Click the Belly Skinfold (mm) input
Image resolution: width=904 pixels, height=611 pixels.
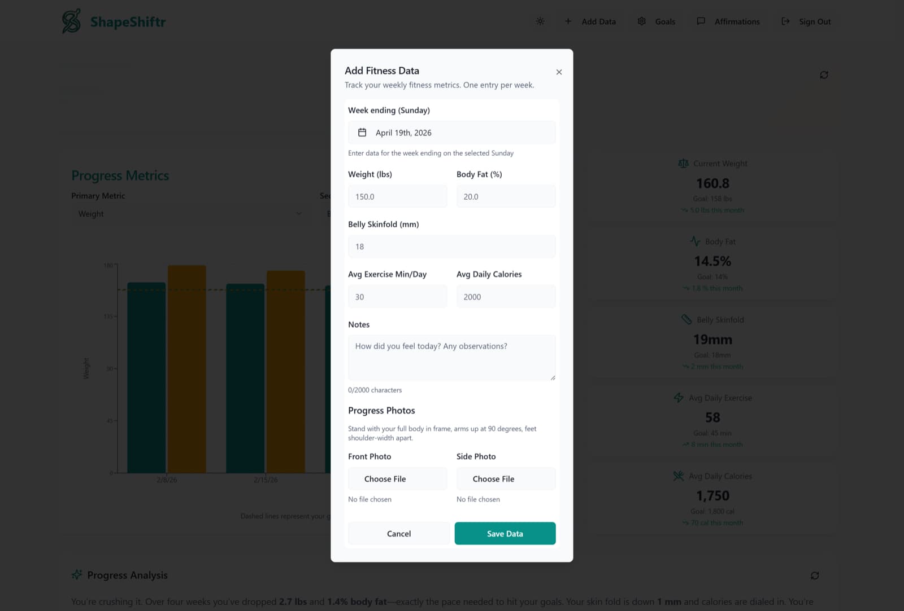pyautogui.click(x=452, y=247)
